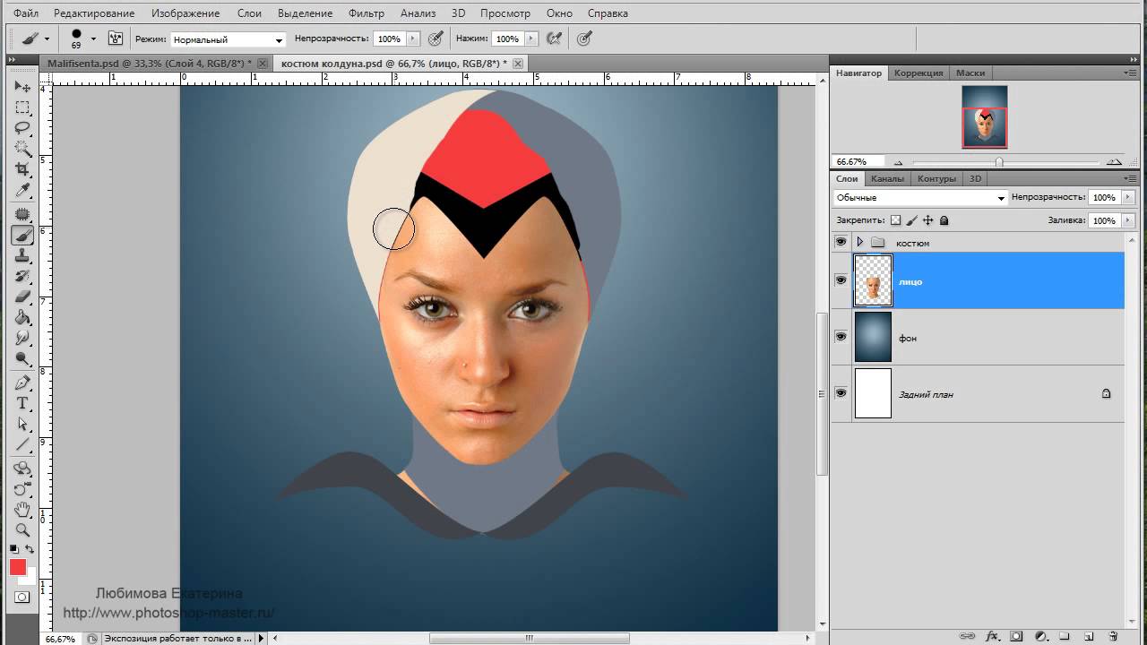
Task: Open the 'Режим' brush mode dropdown
Action: click(x=229, y=39)
